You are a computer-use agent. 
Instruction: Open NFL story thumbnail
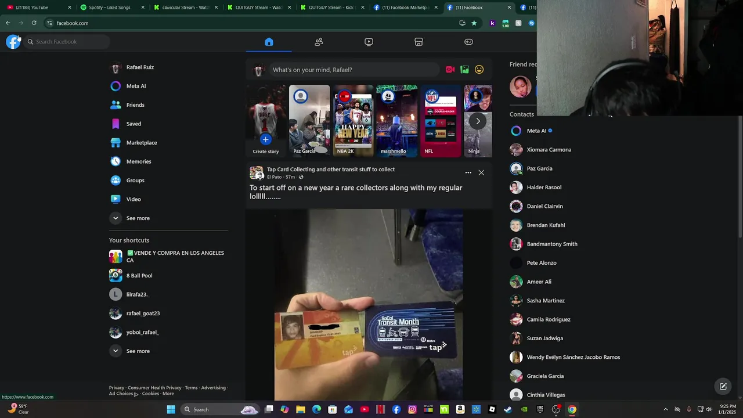click(440, 121)
